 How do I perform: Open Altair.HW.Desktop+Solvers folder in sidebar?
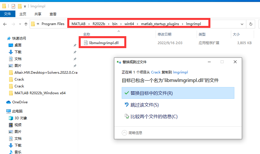(x=46, y=73)
